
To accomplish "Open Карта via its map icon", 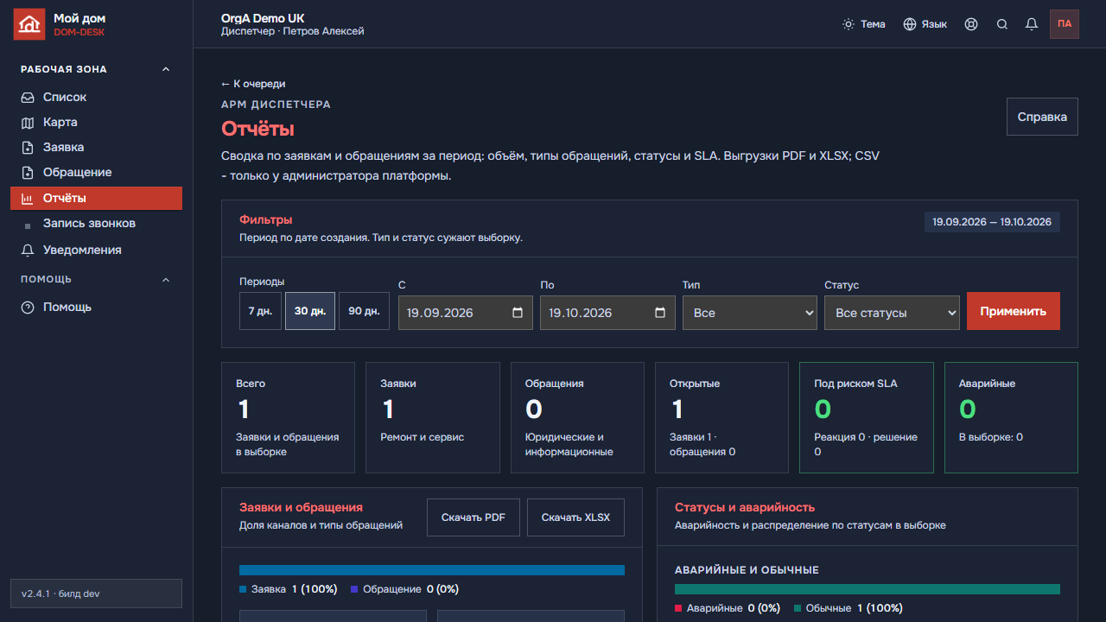I will 28,123.
